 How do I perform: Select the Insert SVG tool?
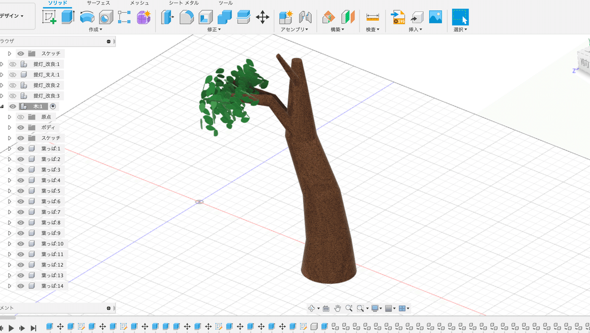398,18
